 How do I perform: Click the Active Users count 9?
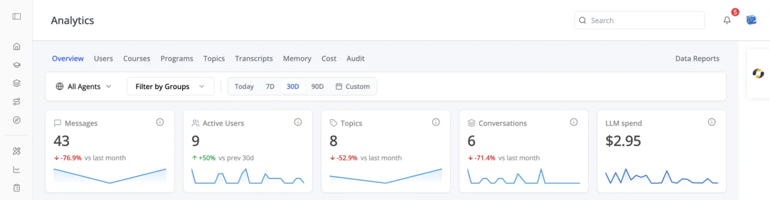click(x=196, y=141)
